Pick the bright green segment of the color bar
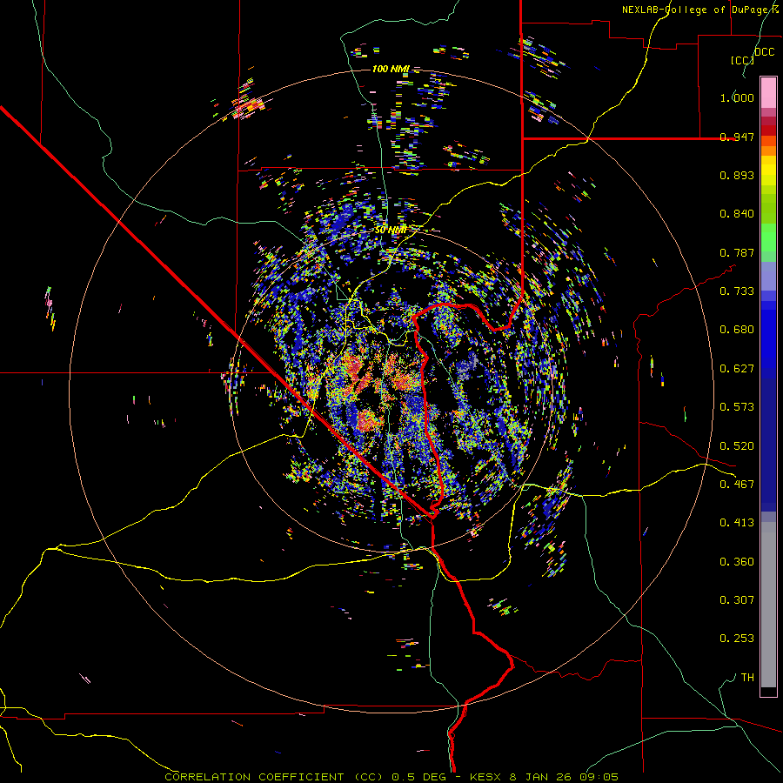 click(x=768, y=238)
